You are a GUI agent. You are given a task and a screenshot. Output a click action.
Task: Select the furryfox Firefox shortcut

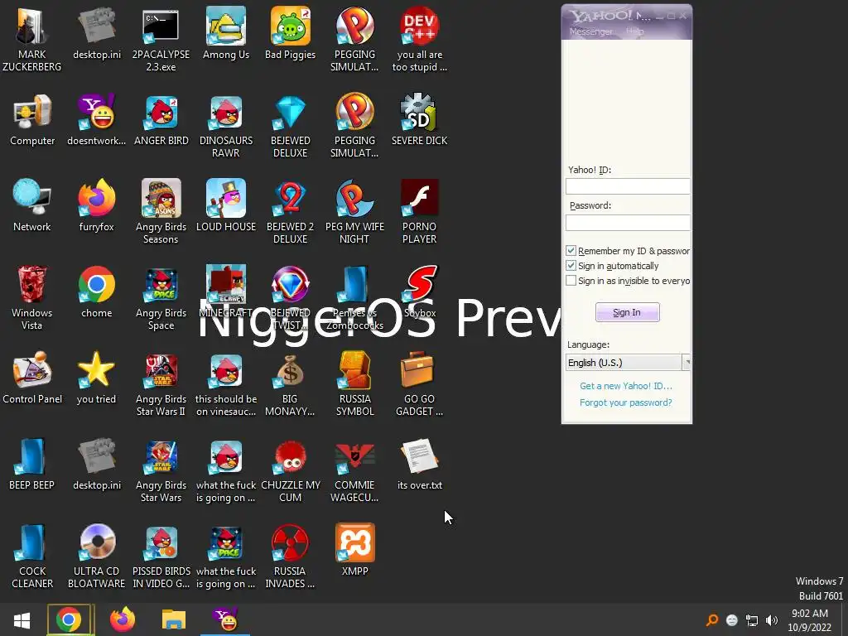pyautogui.click(x=96, y=206)
